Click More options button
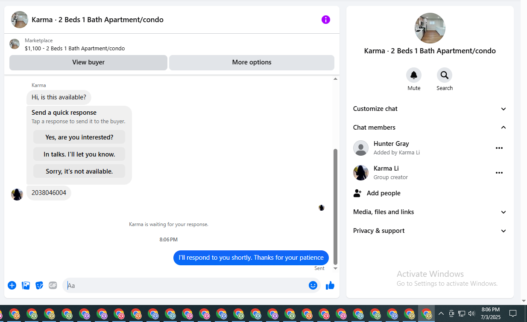 252,62
